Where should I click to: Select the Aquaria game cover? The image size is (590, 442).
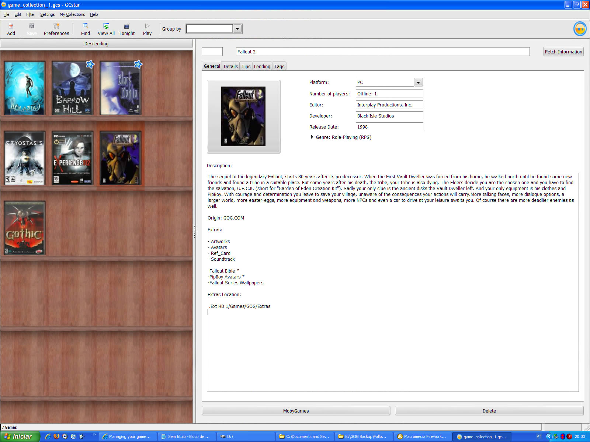point(25,88)
